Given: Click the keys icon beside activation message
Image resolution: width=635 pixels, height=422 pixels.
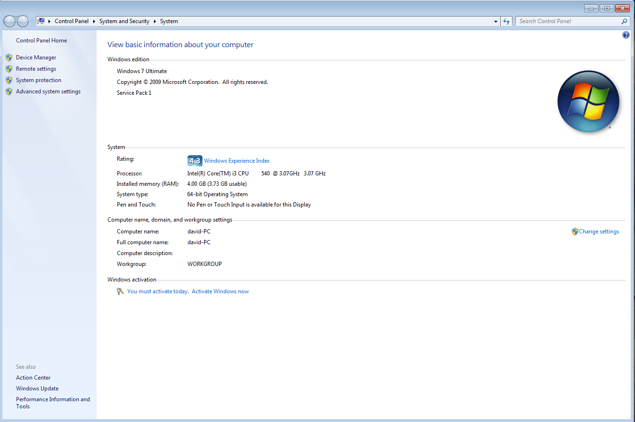Looking at the screenshot, I should pos(121,291).
